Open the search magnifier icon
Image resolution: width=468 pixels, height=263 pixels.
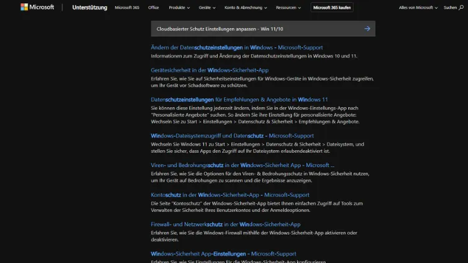(x=461, y=7)
